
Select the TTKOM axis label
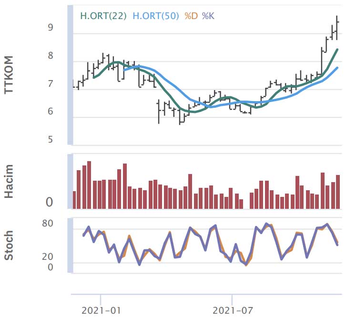[9, 75]
